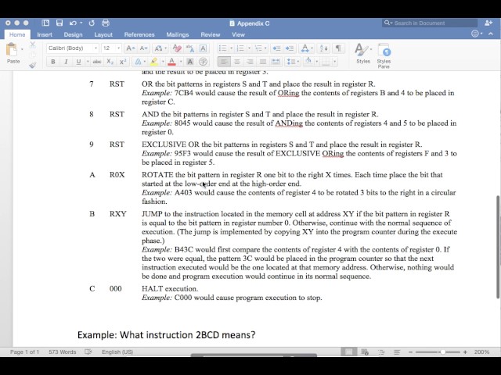Click the red font color swatch
The width and height of the screenshot is (501, 375).
(172, 61)
